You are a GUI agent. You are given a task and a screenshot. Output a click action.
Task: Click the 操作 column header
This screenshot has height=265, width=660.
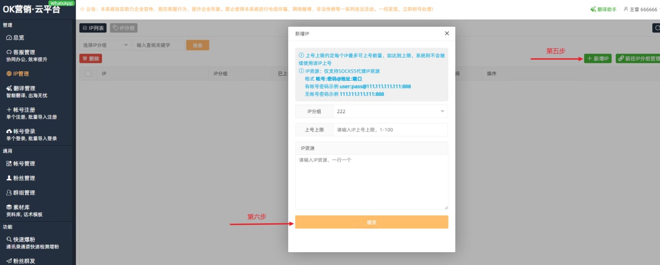492,74
